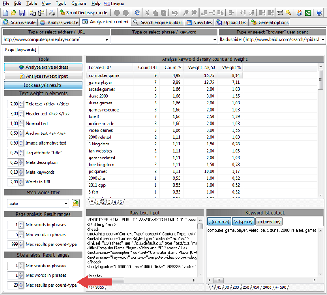327x295 pixels.
Task: Adjust the Normal text weight stepper
Action: (x=21, y=124)
